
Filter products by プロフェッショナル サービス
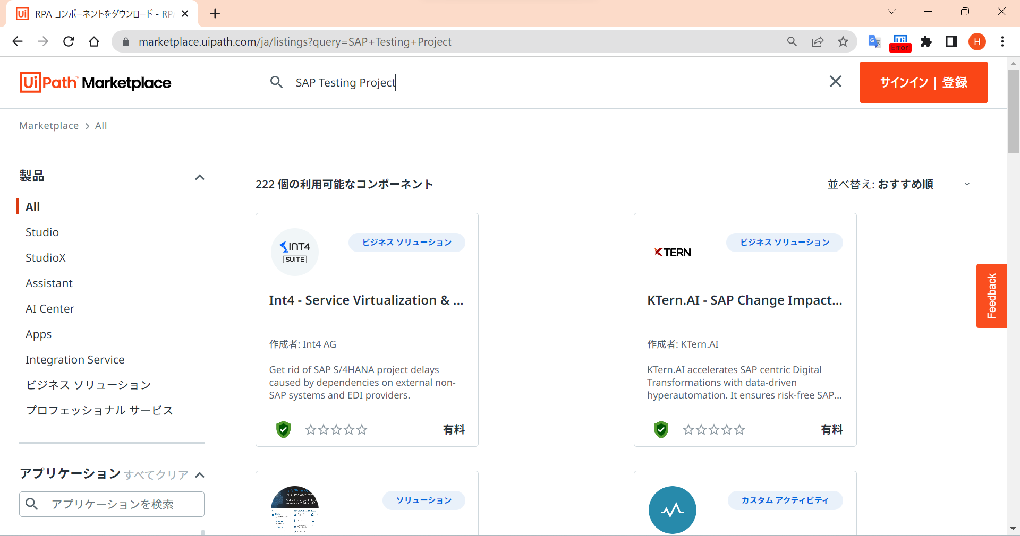pyautogui.click(x=99, y=410)
